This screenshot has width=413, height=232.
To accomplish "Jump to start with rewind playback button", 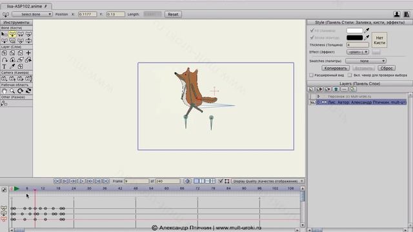I will (57, 181).
